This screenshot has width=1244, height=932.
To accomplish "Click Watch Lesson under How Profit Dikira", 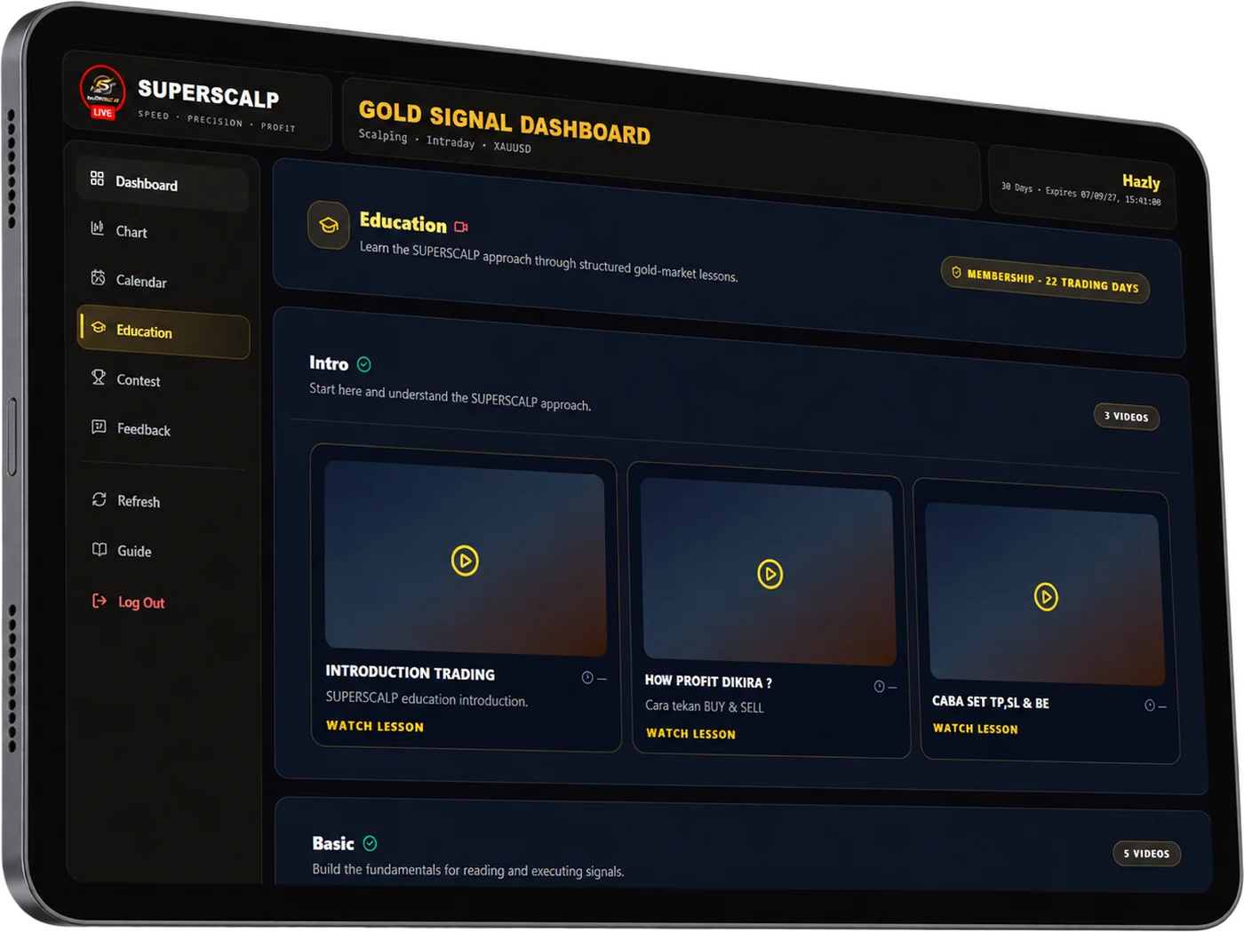I will (x=690, y=734).
